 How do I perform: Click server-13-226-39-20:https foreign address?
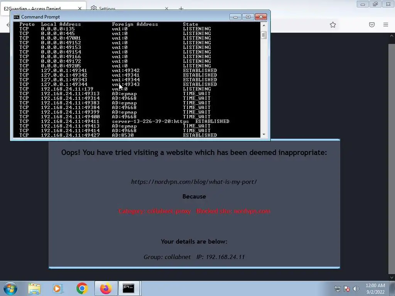[150, 121]
